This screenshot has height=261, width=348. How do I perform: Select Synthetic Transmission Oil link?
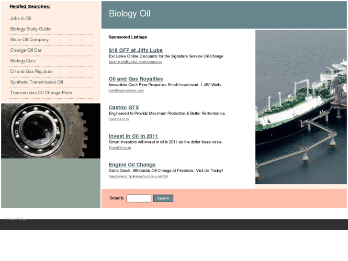point(36,82)
